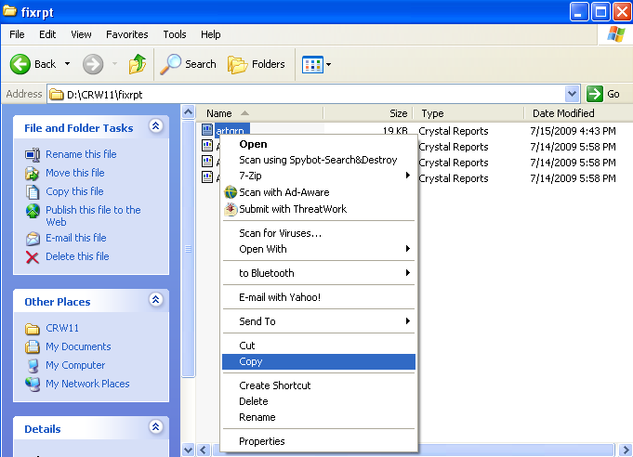Click the My Network Places icon

pos(33,384)
